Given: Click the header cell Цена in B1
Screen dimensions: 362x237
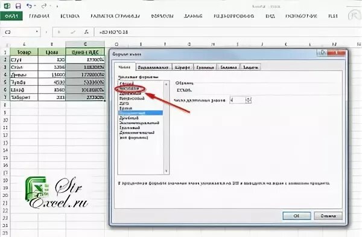Looking at the screenshot, I should point(52,52).
